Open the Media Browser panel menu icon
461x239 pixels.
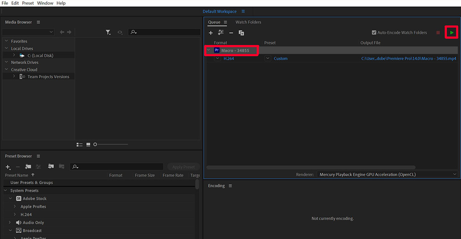39,22
